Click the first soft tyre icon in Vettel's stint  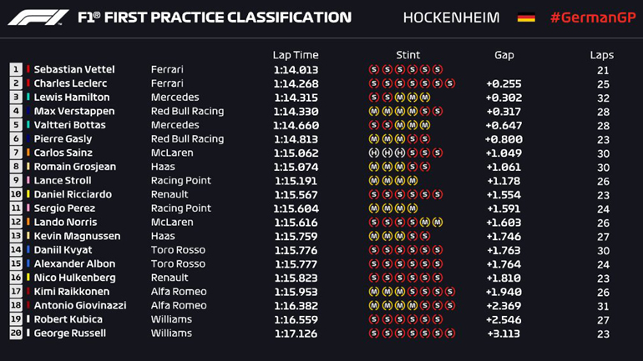pos(373,70)
